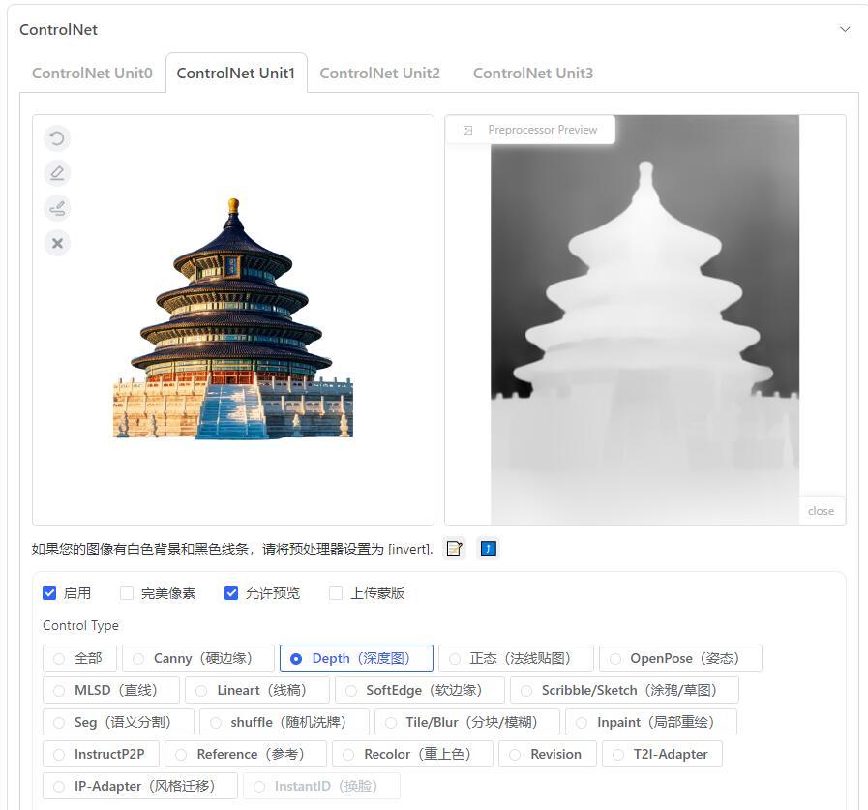Uncheck 允许预览
868x810 pixels.
point(231,593)
